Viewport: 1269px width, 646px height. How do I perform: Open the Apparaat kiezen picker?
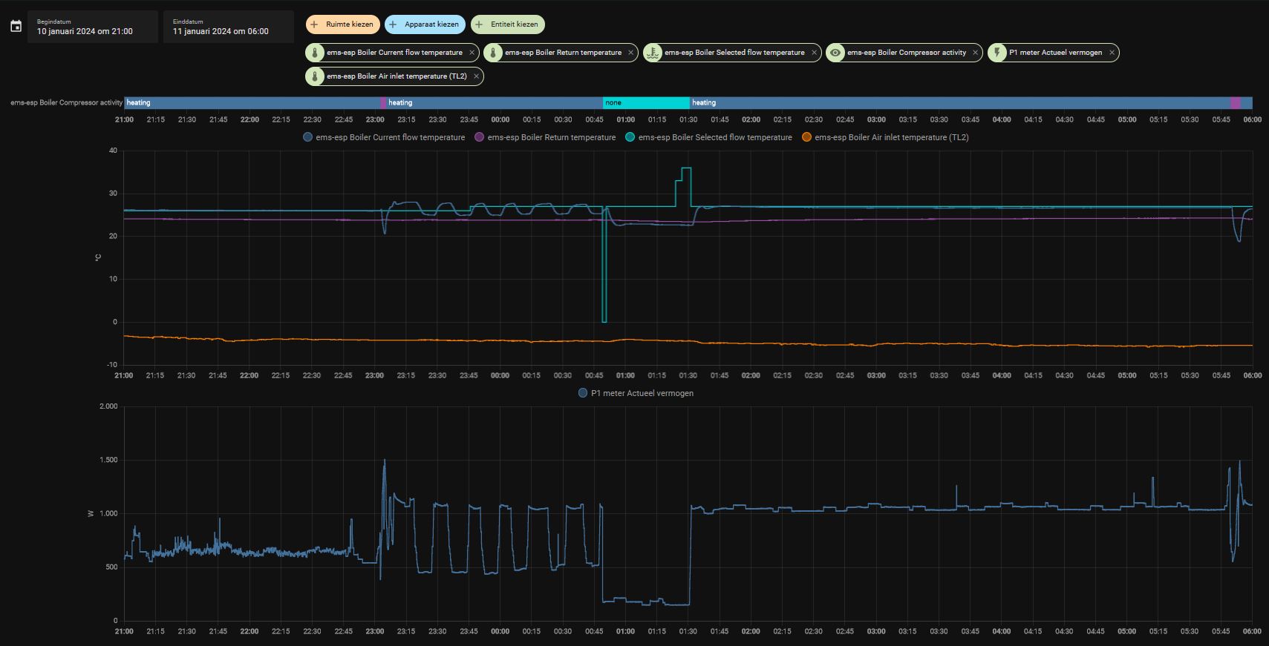pos(425,24)
